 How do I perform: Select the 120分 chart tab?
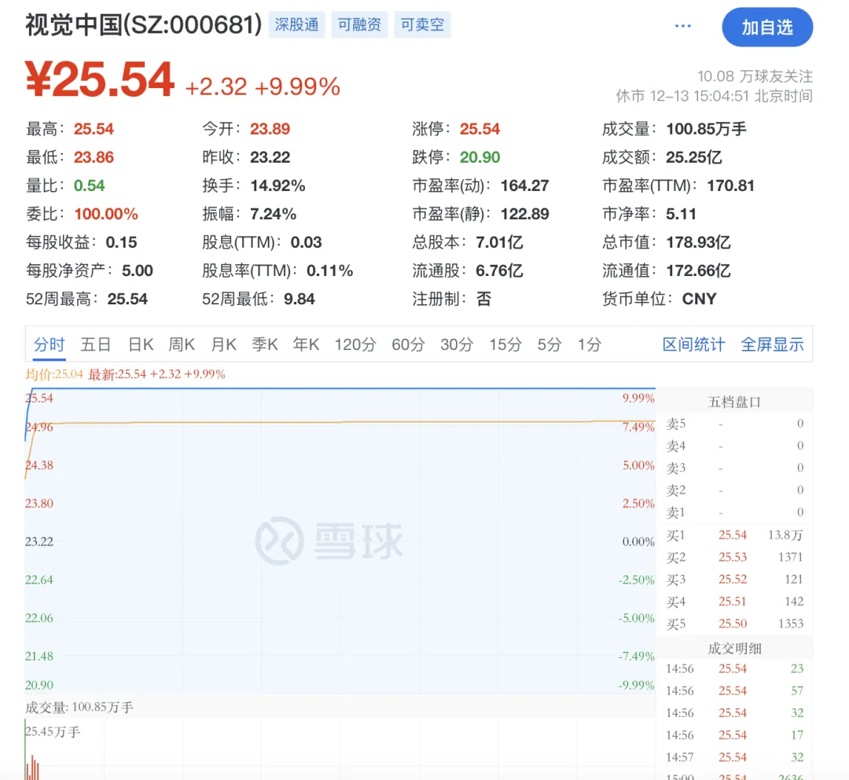coord(355,344)
